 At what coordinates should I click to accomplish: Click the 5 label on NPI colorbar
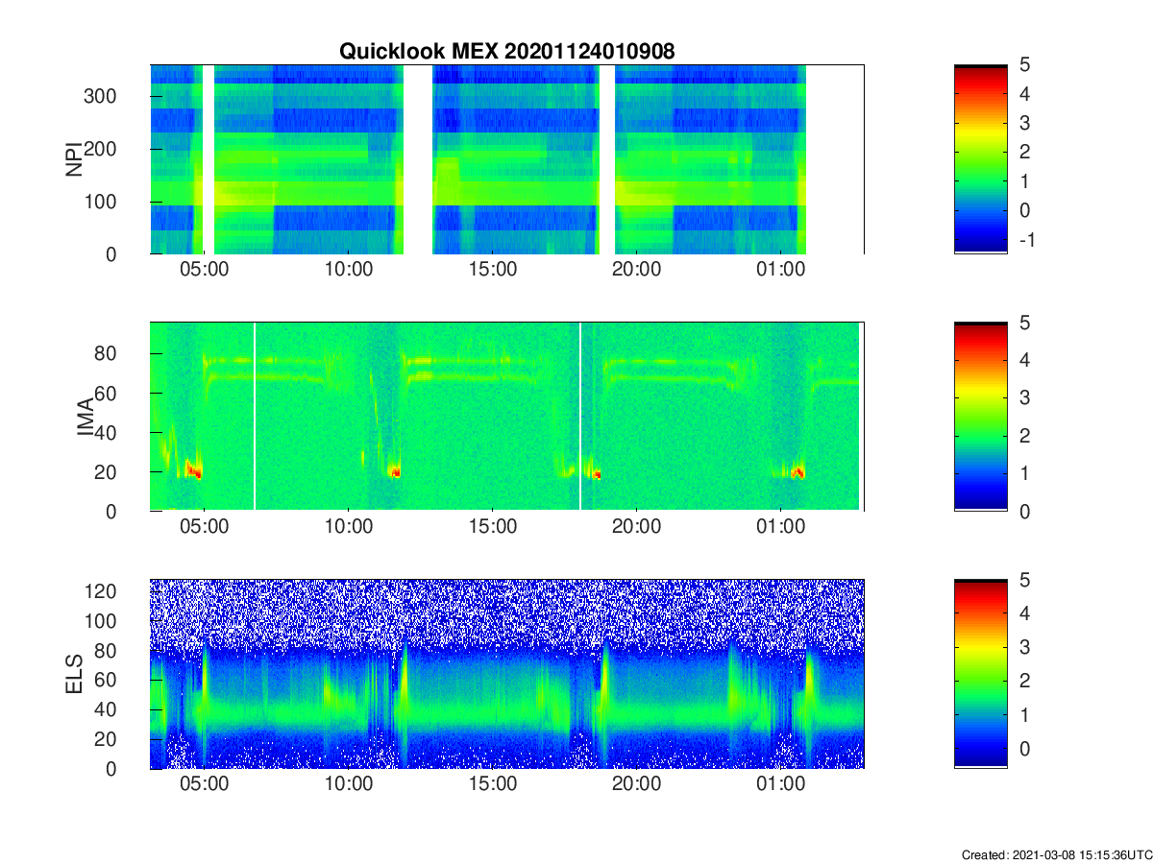[x=1023, y=65]
